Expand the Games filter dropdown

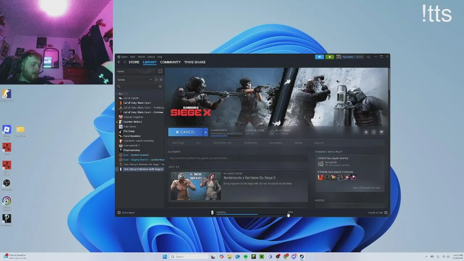click(x=134, y=80)
